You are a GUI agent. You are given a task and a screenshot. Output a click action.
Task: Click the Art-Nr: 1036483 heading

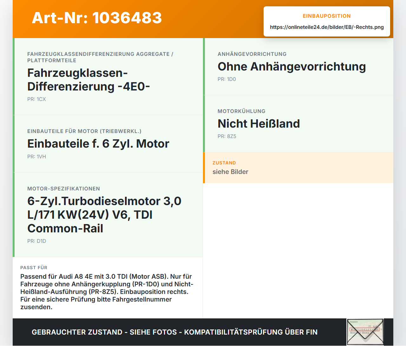pyautogui.click(x=97, y=18)
